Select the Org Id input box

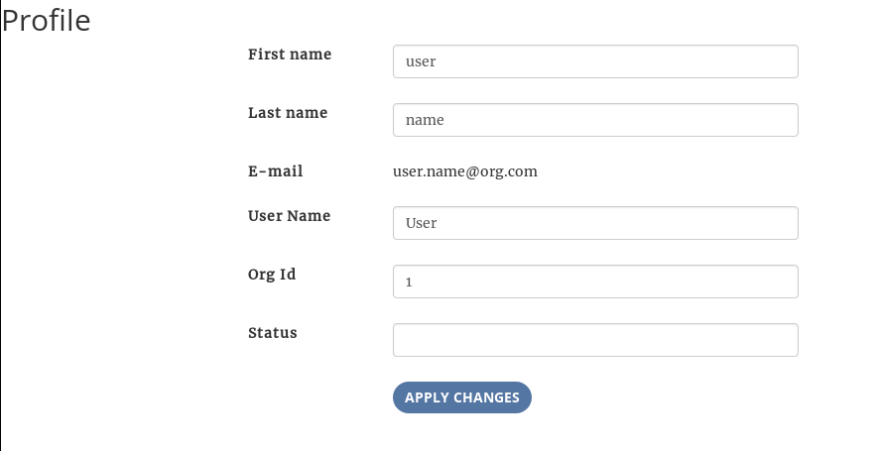[x=595, y=282]
